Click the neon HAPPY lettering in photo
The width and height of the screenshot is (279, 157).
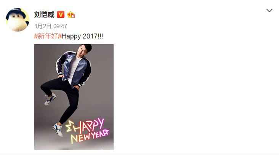coord(89,125)
